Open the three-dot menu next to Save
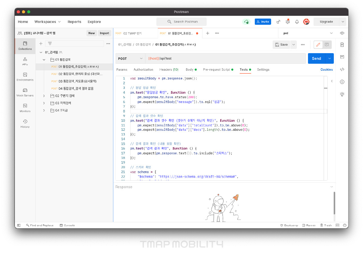The height and width of the screenshot is (257, 363). point(303,44)
